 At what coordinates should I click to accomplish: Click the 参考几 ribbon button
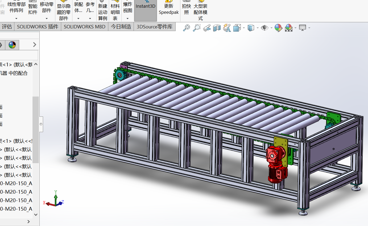90,7
